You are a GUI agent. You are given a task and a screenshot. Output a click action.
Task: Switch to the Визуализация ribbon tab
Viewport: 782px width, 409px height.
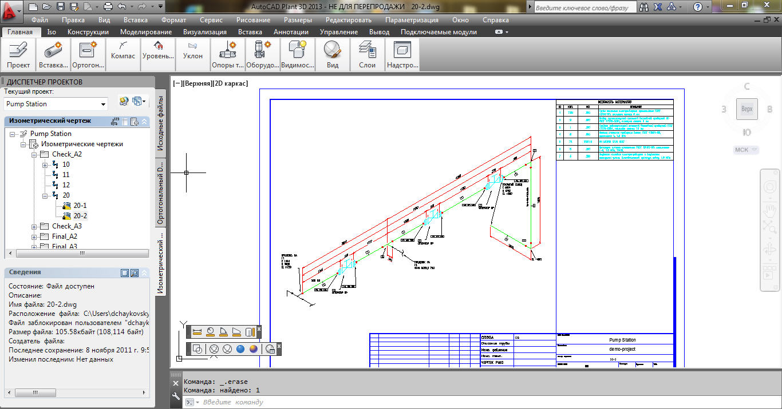[x=204, y=32]
